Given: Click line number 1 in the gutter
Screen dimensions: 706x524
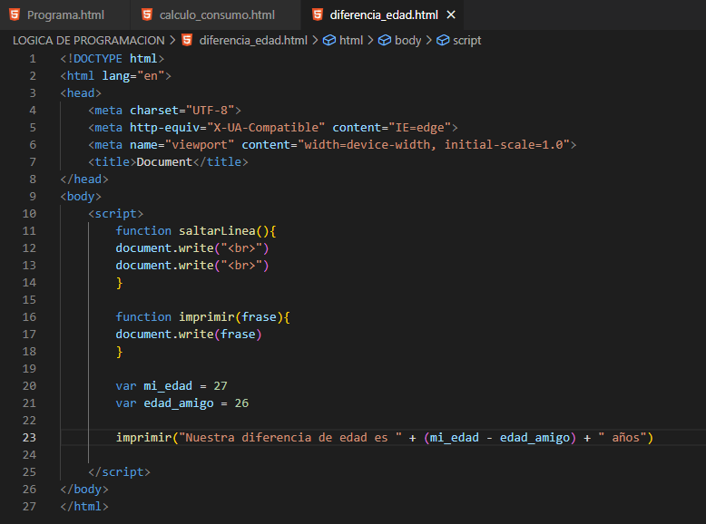Looking at the screenshot, I should [x=33, y=59].
